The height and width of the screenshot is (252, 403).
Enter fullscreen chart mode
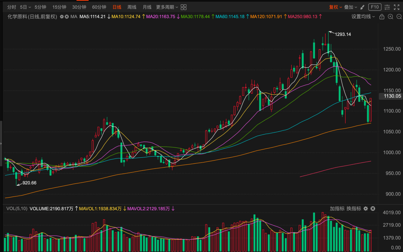tap(397, 7)
